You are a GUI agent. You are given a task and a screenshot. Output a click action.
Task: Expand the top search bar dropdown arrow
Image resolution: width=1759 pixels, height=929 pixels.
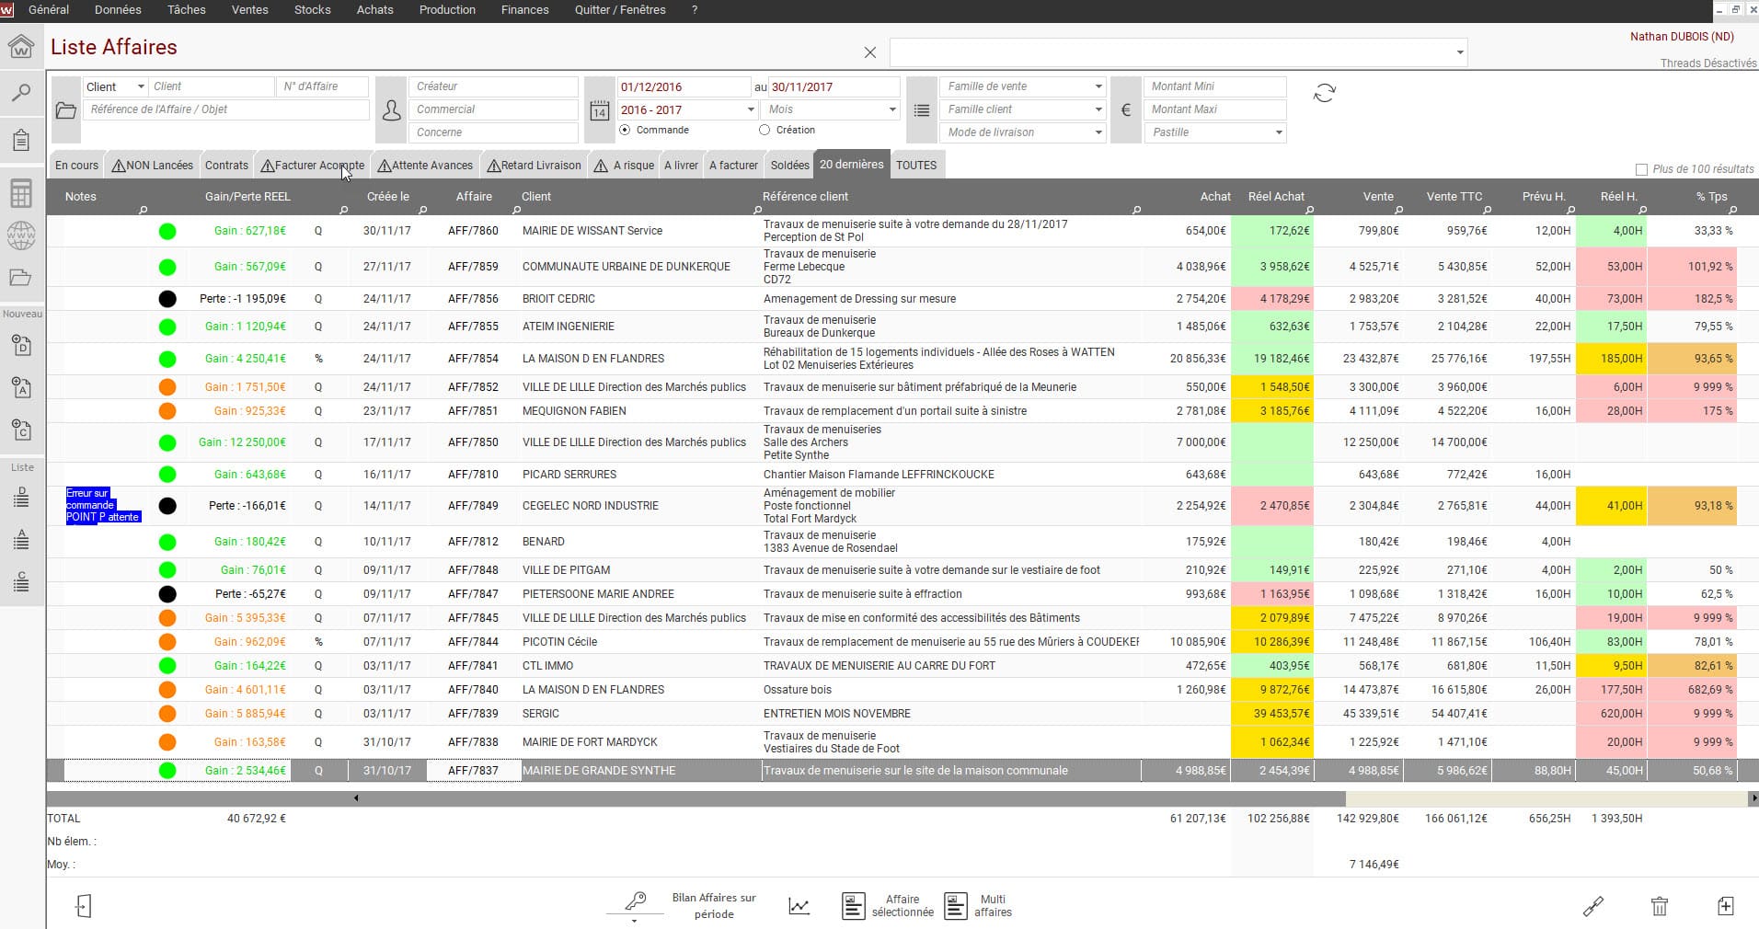coord(1460,52)
